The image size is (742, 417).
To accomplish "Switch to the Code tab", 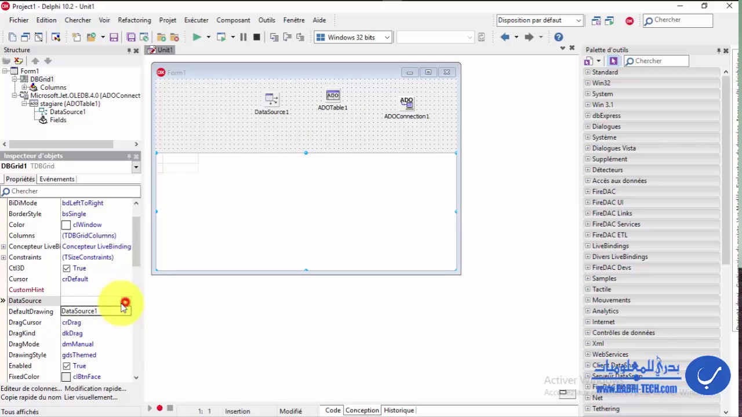I will coord(333,410).
